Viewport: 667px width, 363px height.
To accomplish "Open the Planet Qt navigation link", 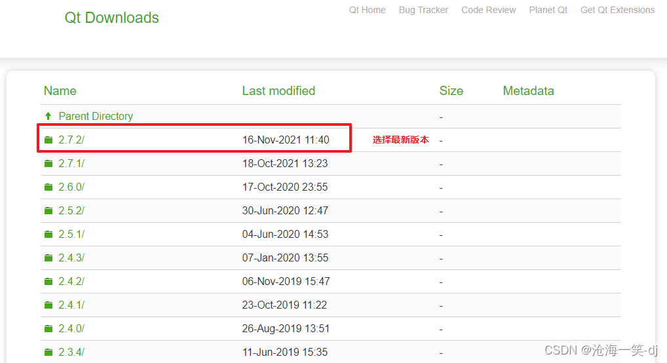I will click(x=548, y=10).
